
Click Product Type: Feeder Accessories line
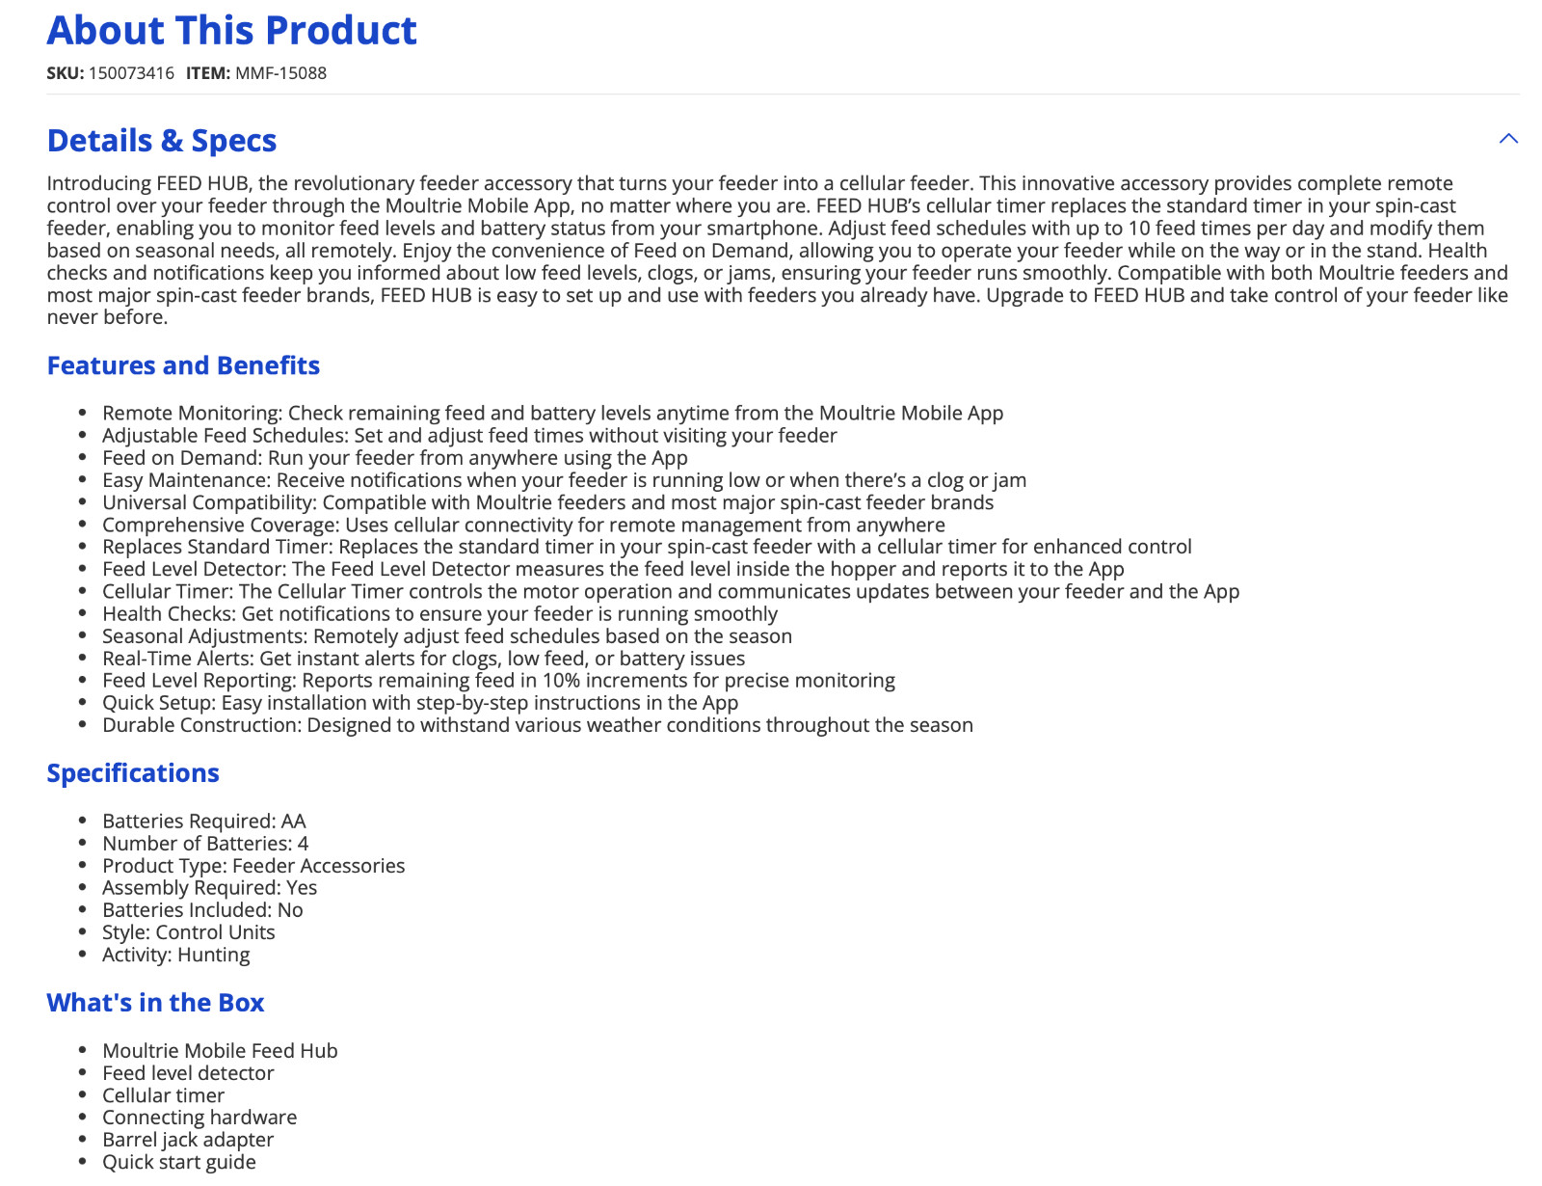coord(253,866)
